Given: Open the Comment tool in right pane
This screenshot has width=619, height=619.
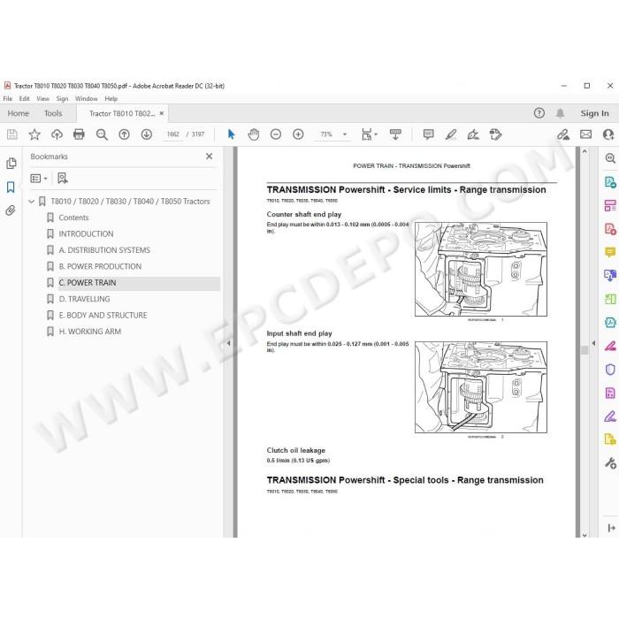Looking at the screenshot, I should coord(610,252).
